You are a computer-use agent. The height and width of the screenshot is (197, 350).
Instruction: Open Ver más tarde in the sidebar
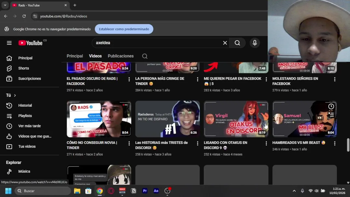coord(30,126)
